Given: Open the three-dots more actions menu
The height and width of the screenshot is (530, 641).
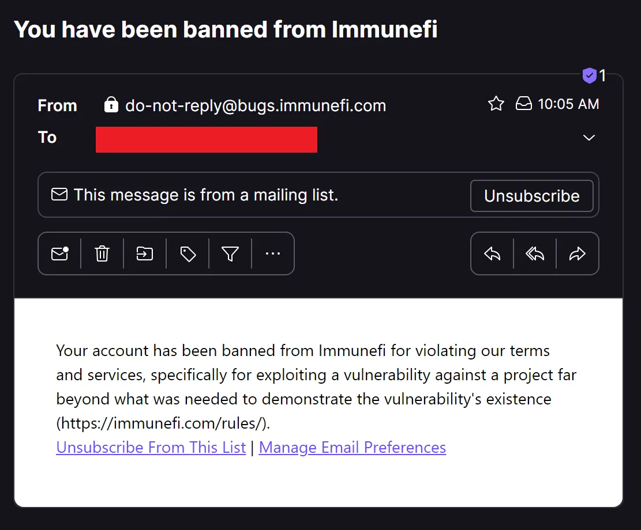Looking at the screenshot, I should pyautogui.click(x=273, y=253).
